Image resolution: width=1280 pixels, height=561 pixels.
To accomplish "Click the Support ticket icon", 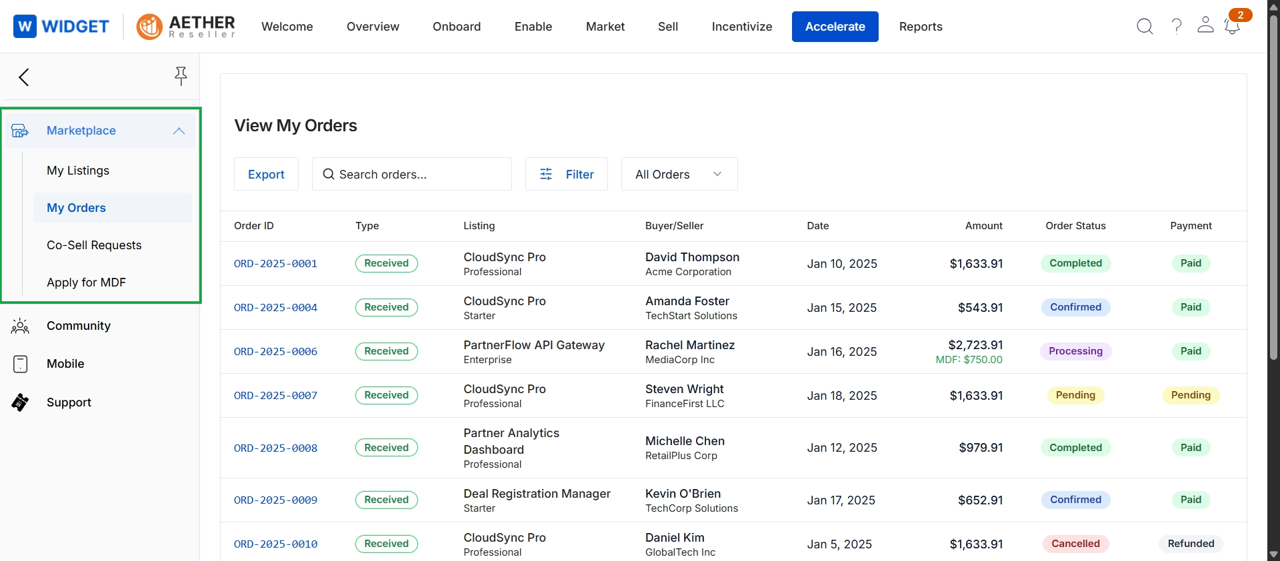I will [x=20, y=402].
